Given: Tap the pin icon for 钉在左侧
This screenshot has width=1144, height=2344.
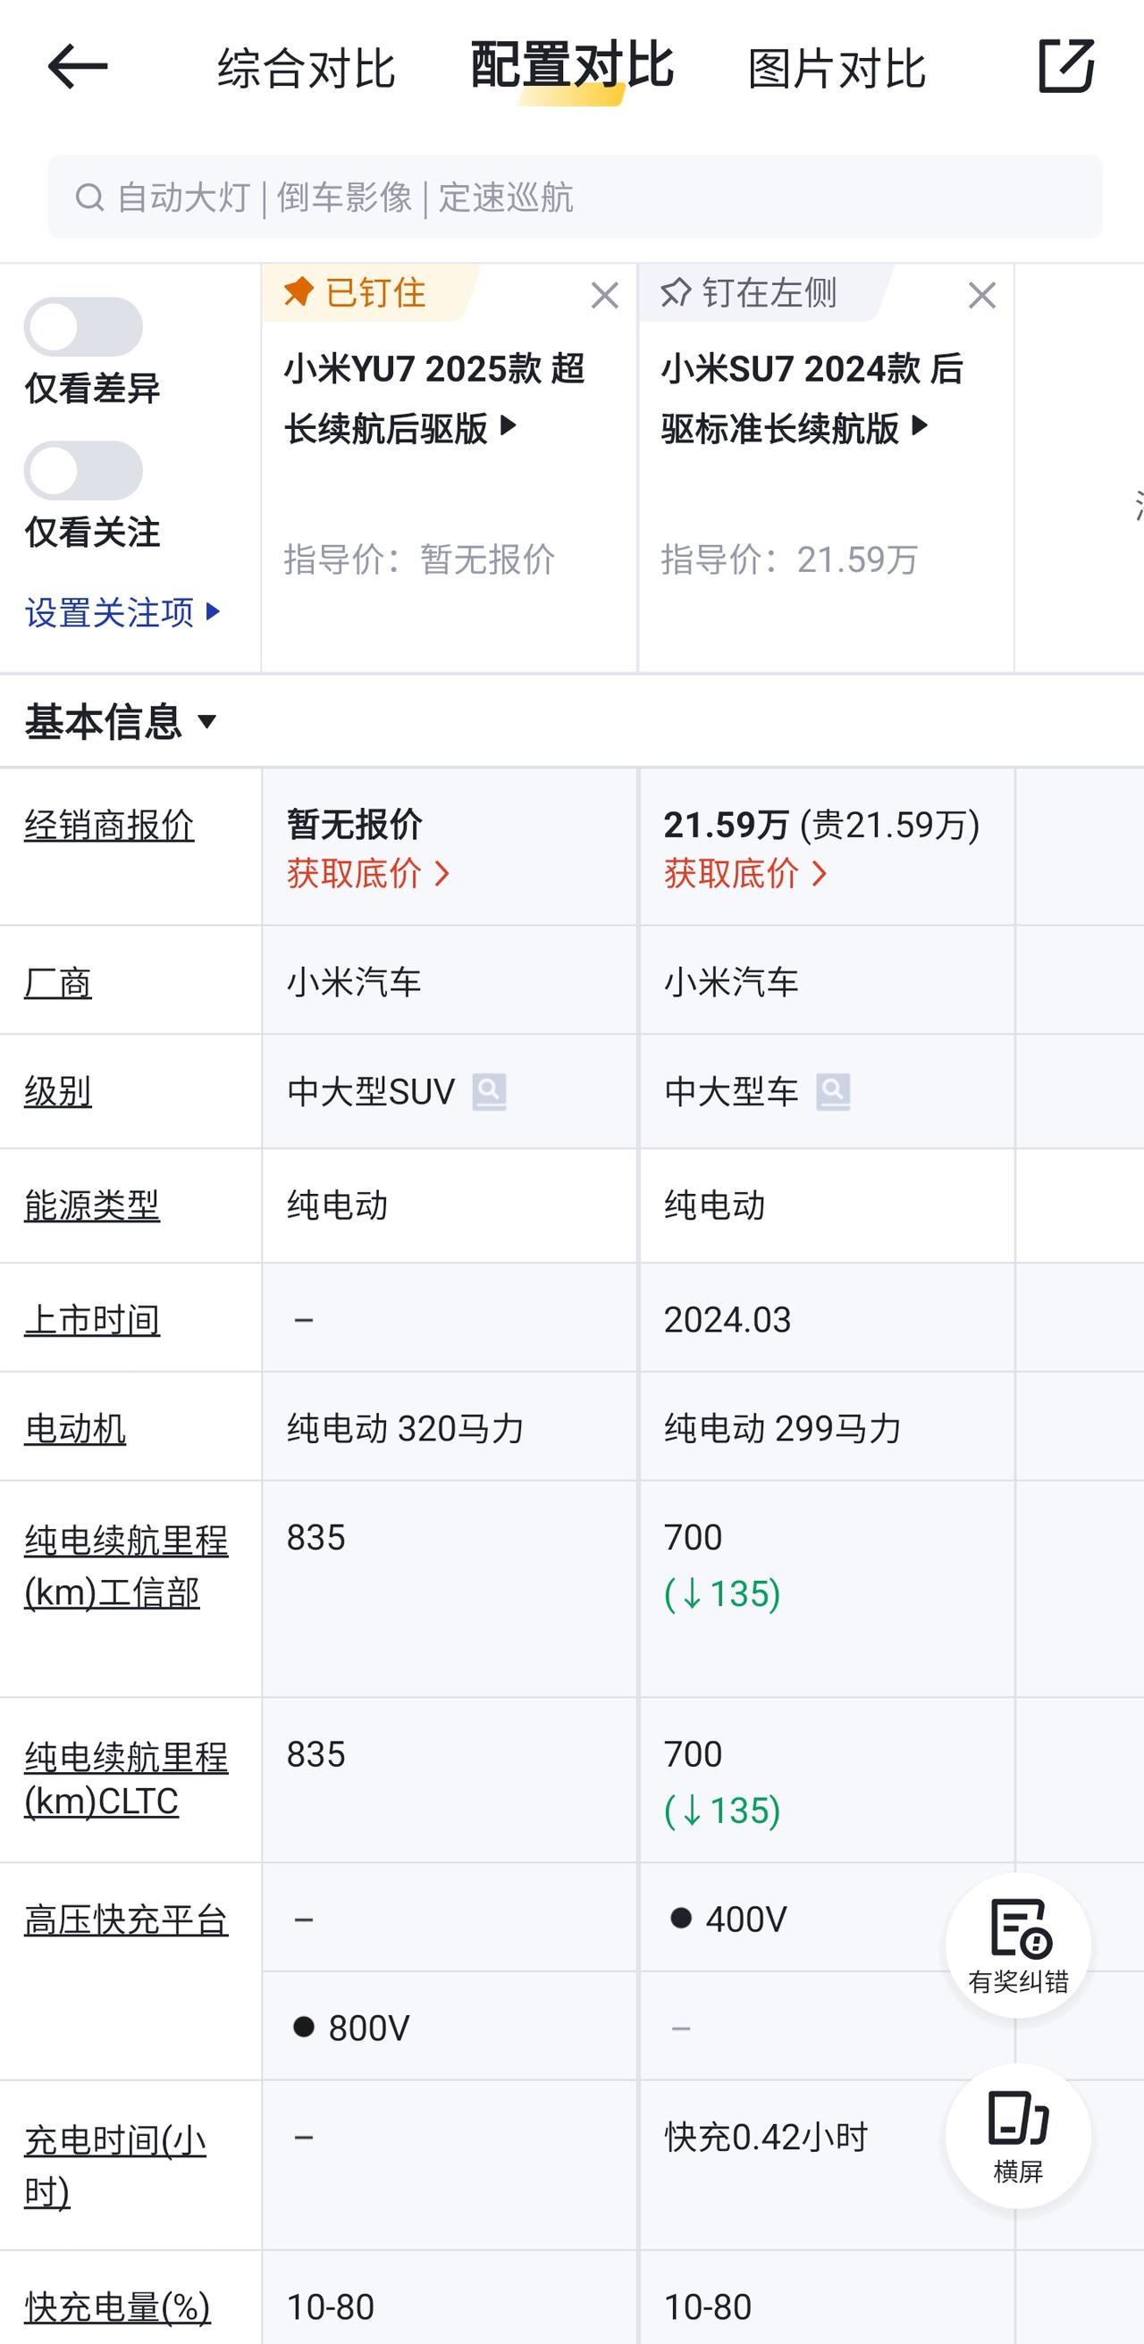Looking at the screenshot, I should click(677, 292).
